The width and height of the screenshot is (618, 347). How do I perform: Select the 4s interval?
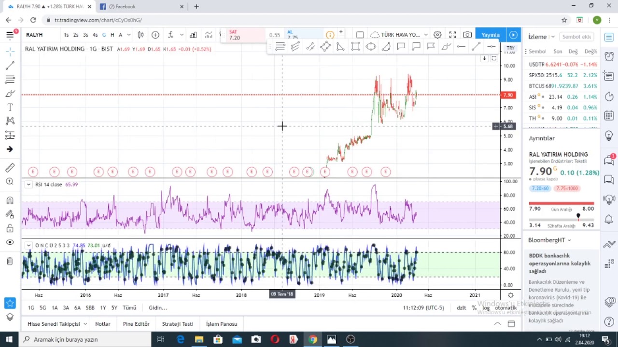(x=95, y=35)
